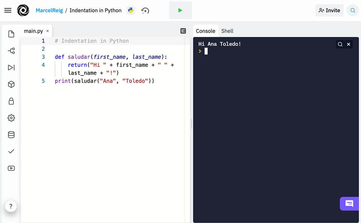Run the program with green play button
The height and width of the screenshot is (223, 361).
click(180, 10)
